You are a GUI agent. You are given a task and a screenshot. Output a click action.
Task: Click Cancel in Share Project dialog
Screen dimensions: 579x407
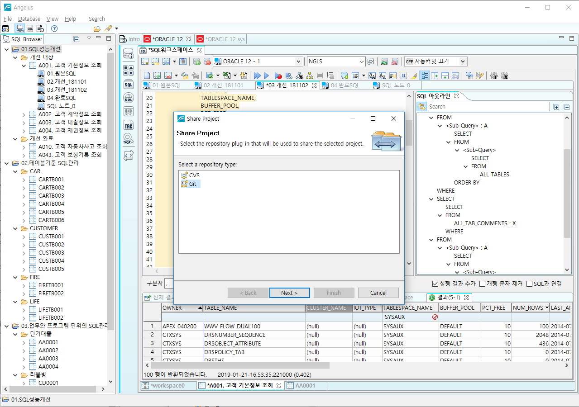(x=378, y=293)
